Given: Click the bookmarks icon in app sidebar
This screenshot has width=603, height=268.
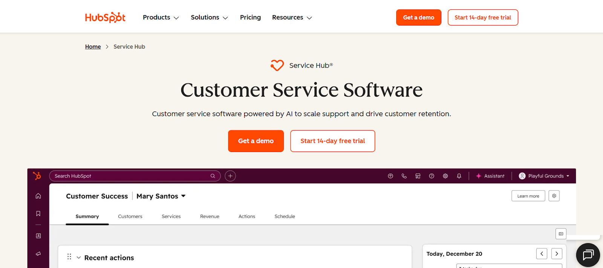Looking at the screenshot, I should 38,213.
